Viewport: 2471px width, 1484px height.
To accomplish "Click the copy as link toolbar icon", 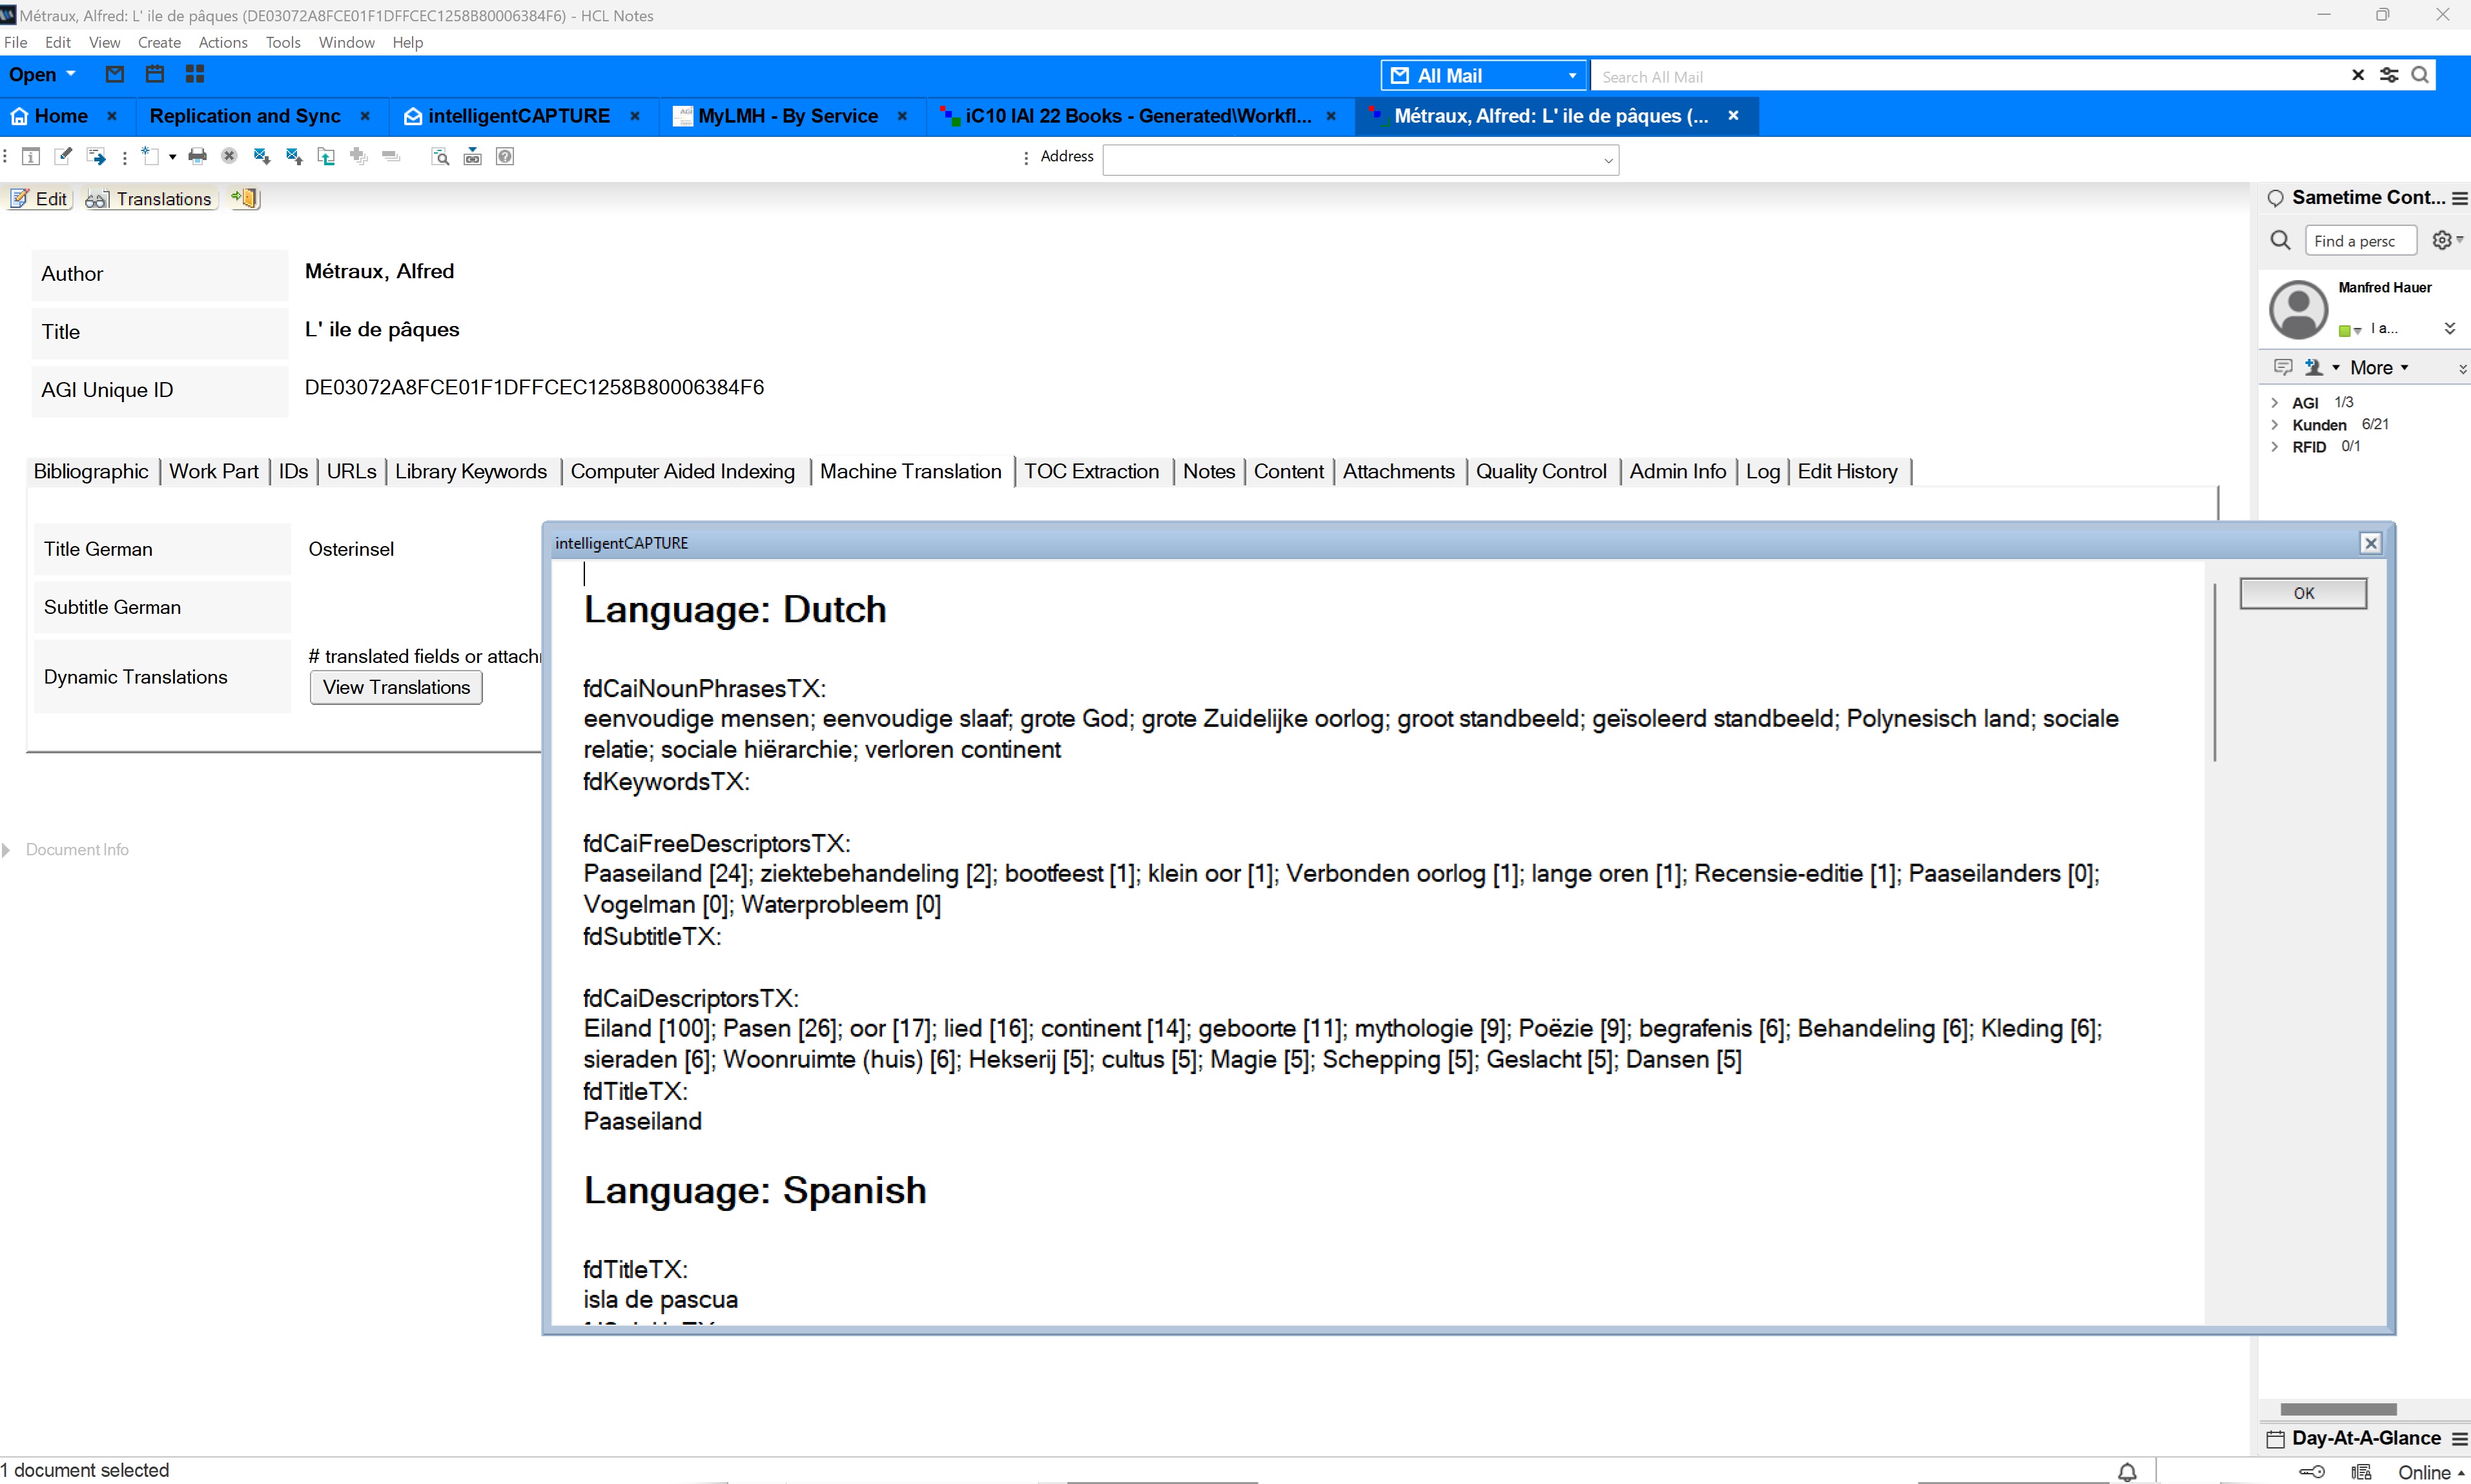I will (x=473, y=156).
